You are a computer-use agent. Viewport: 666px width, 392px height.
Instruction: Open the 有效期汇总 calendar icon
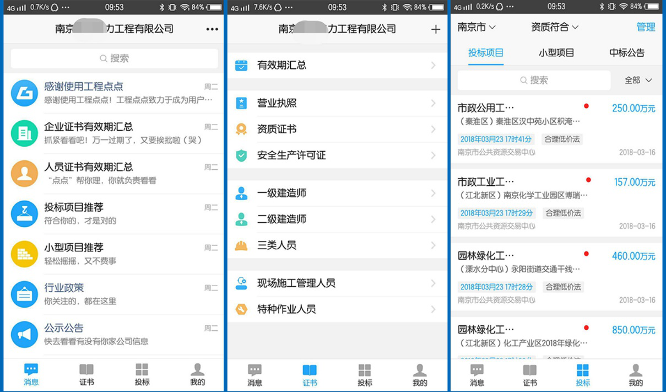241,65
